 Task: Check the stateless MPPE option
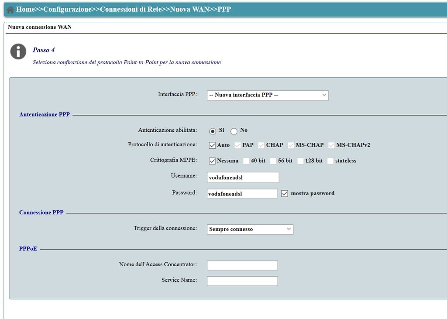[330, 161]
